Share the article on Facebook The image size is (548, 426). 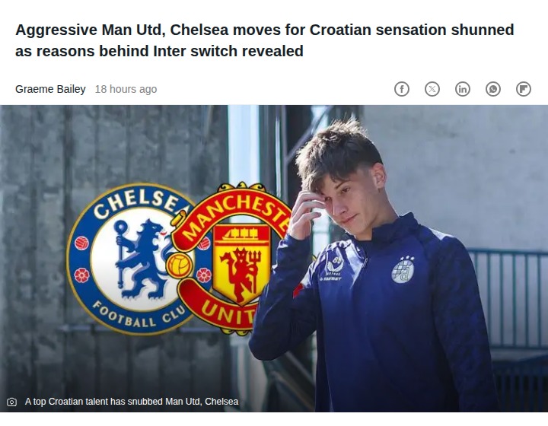pos(402,89)
